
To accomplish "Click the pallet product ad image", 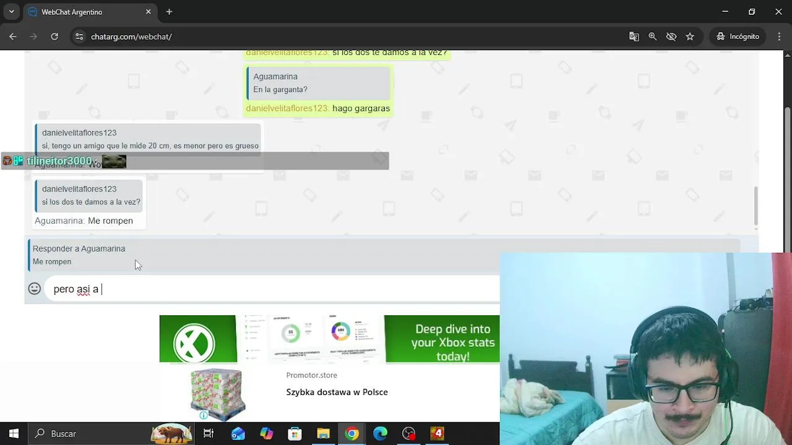I will click(218, 393).
